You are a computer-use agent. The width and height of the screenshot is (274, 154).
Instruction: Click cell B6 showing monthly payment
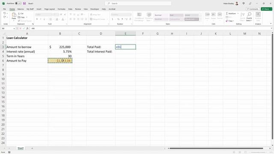tap(60, 61)
